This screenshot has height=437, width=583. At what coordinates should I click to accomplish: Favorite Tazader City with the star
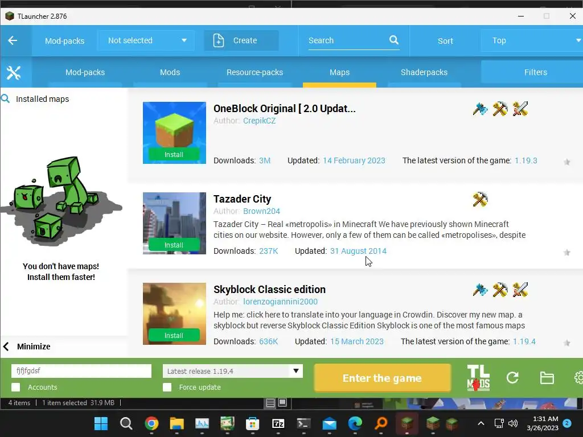tap(566, 253)
